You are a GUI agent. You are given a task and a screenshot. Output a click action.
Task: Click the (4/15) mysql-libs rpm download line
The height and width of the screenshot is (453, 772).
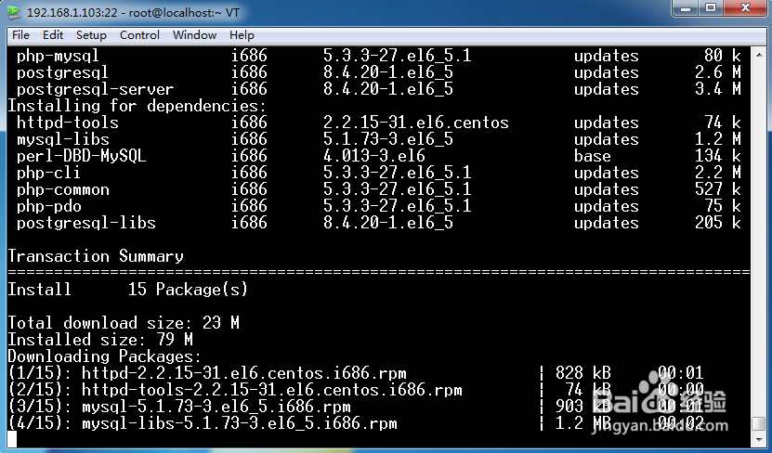coord(356,423)
